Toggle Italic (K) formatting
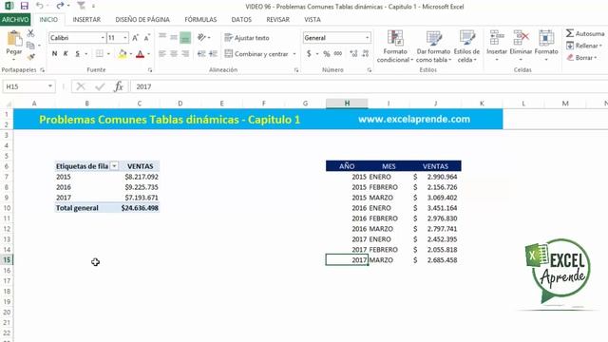The width and height of the screenshot is (608, 342). coord(66,53)
